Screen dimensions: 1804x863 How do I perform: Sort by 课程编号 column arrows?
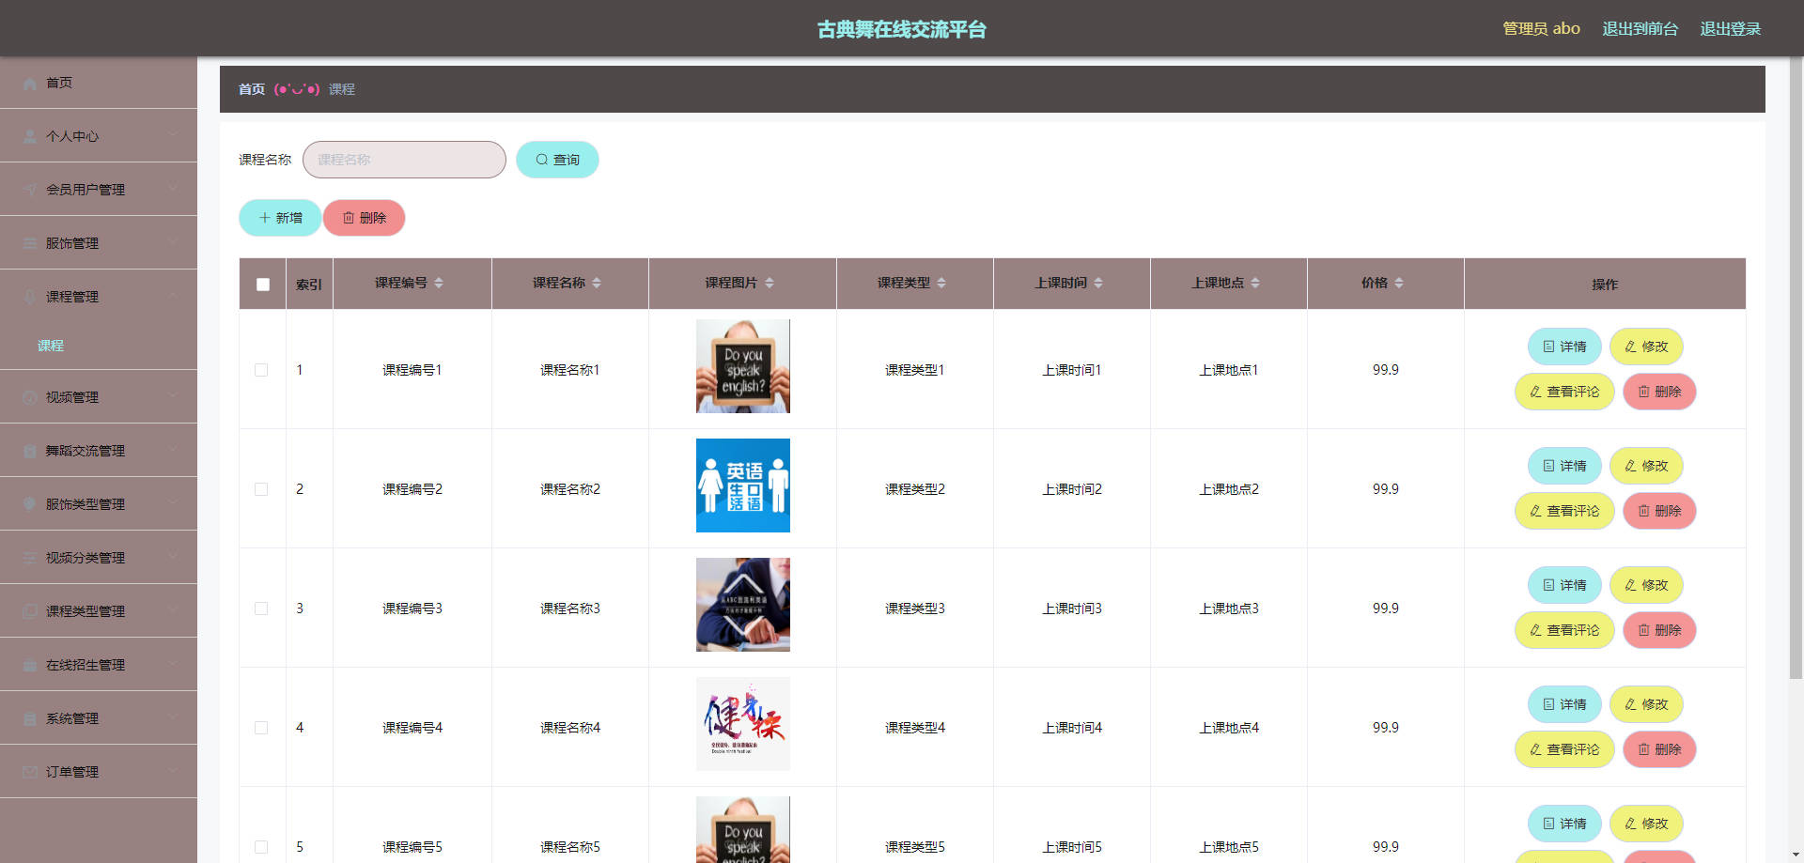(439, 283)
